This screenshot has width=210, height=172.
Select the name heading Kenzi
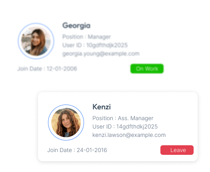coord(102,107)
